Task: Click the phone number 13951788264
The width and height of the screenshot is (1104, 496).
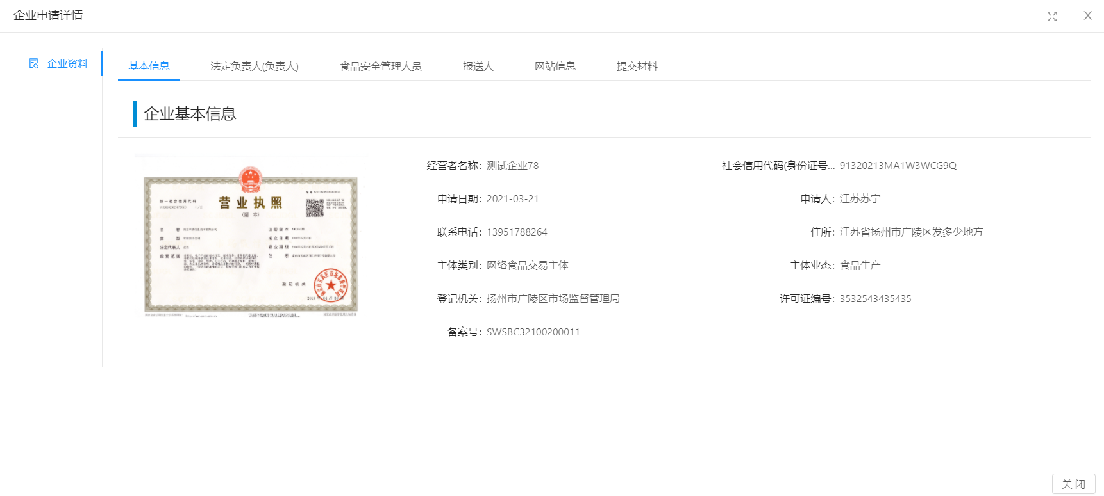Action: click(x=517, y=232)
